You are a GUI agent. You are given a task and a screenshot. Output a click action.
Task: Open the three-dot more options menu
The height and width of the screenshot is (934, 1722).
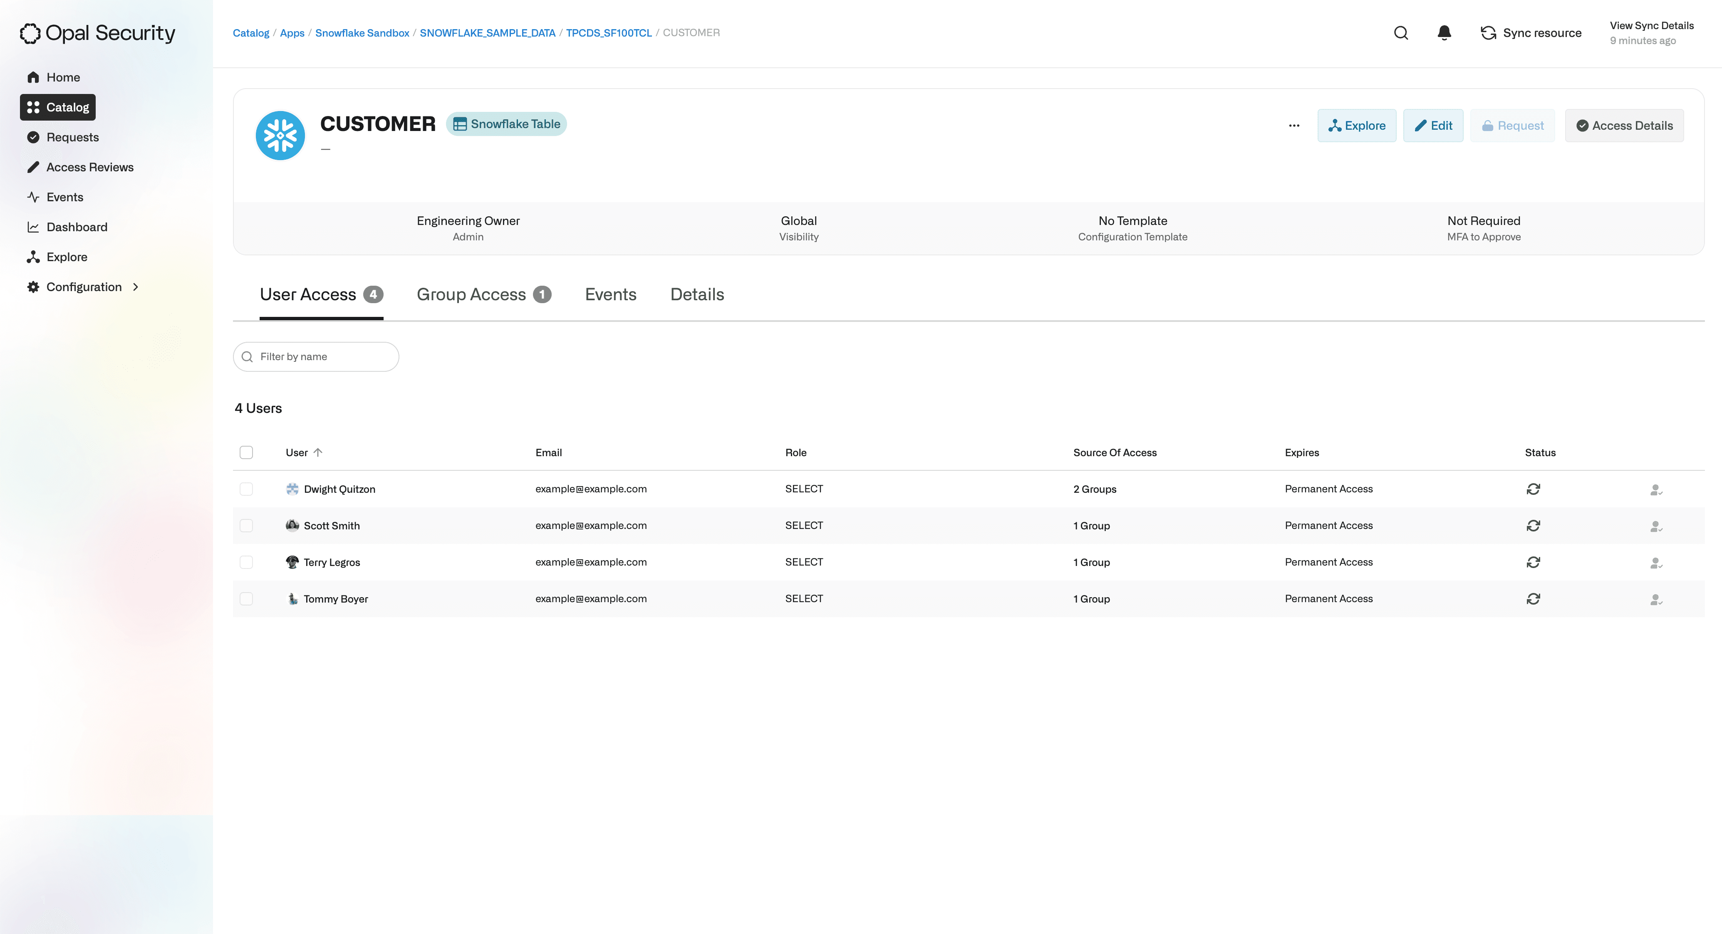coord(1294,126)
